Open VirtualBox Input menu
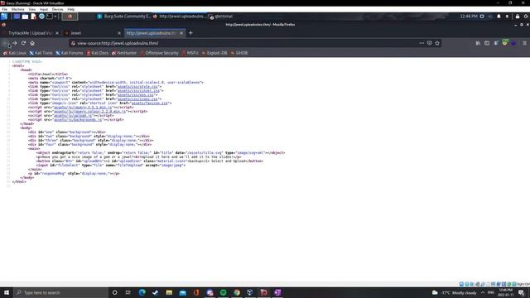This screenshot has height=298, width=530. click(44, 9)
